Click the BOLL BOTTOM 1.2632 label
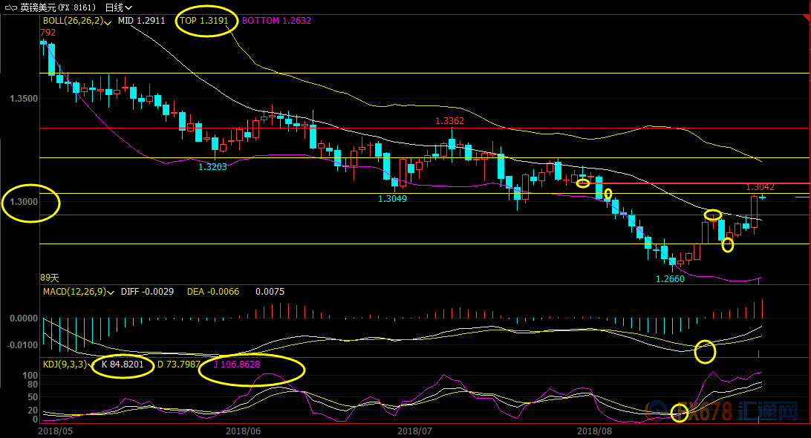The image size is (811, 438). coord(273,21)
